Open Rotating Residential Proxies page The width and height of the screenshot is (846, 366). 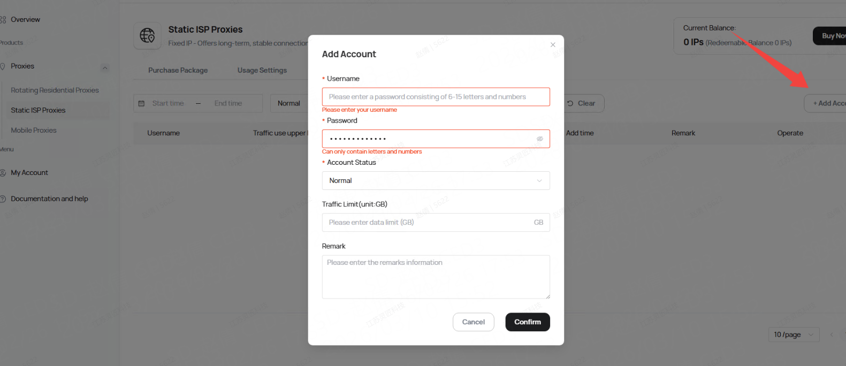click(55, 90)
